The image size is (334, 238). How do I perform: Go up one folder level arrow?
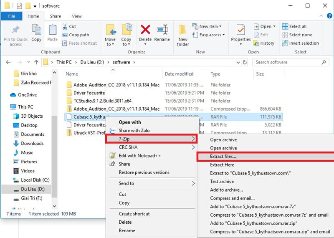(x=36, y=62)
